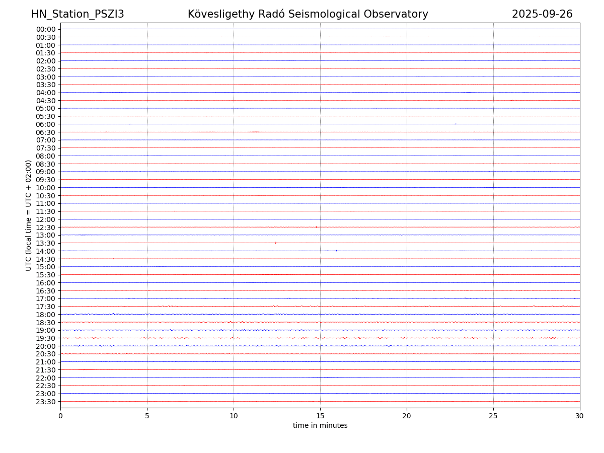Pick the 14:00 row label

point(46,251)
